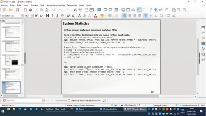Open the Formatar menu
This screenshot has width=206, height=116.
34,5
